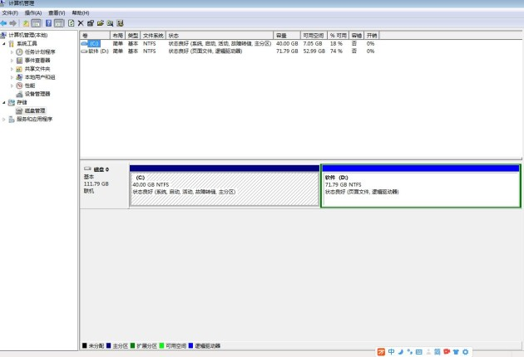The image size is (524, 357).
Task: Expand Services and Applications node
Action: 4,119
